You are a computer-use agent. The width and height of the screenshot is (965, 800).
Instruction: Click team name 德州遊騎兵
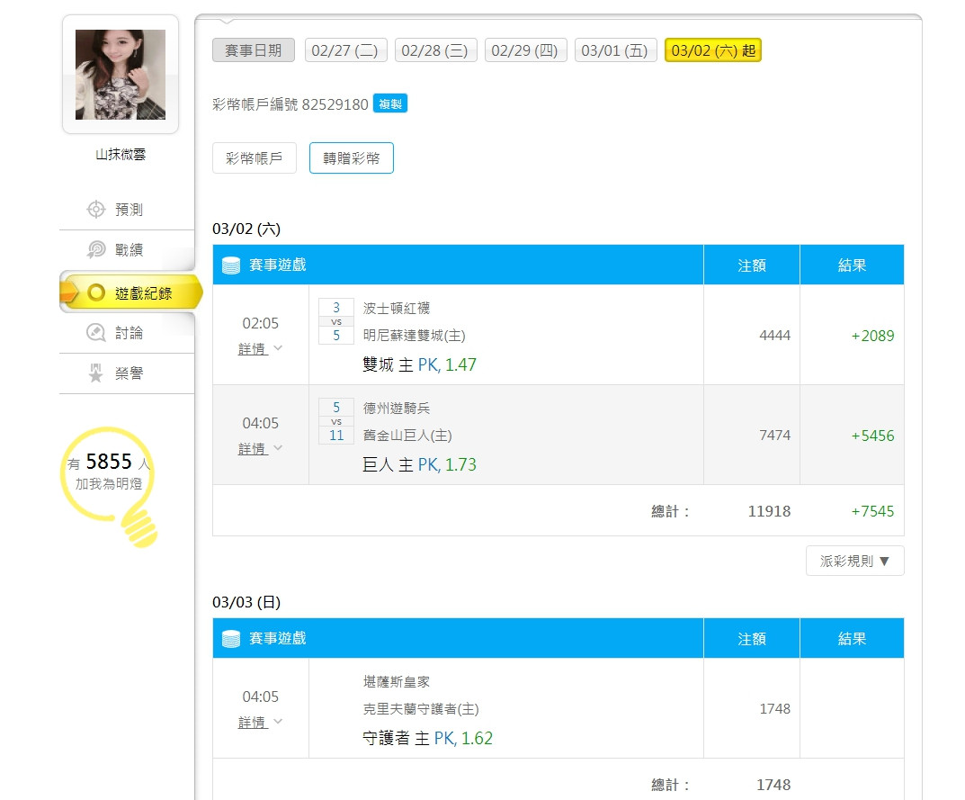397,408
